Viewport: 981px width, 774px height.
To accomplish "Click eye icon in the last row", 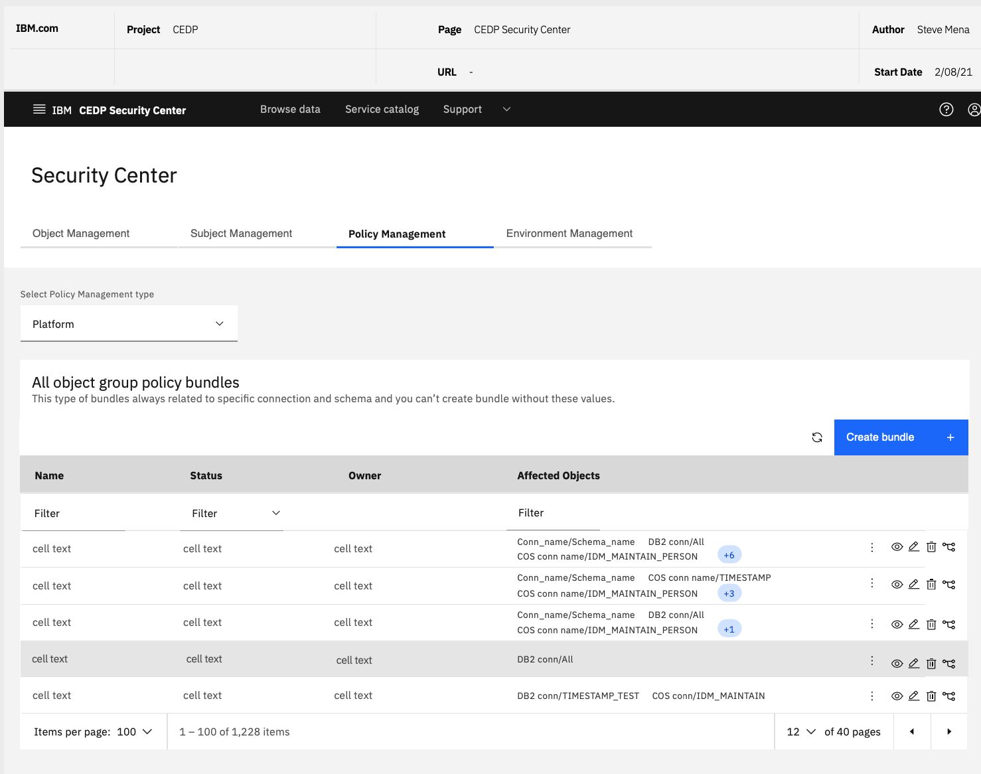I will pos(897,696).
